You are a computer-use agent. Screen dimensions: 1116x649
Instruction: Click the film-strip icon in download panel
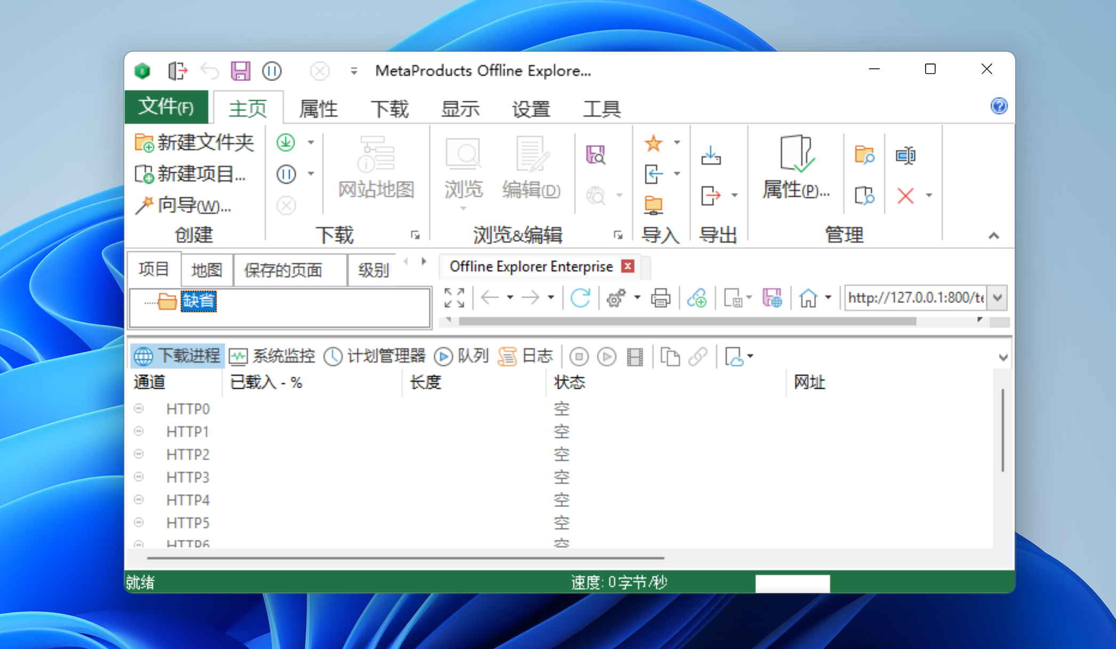click(635, 356)
